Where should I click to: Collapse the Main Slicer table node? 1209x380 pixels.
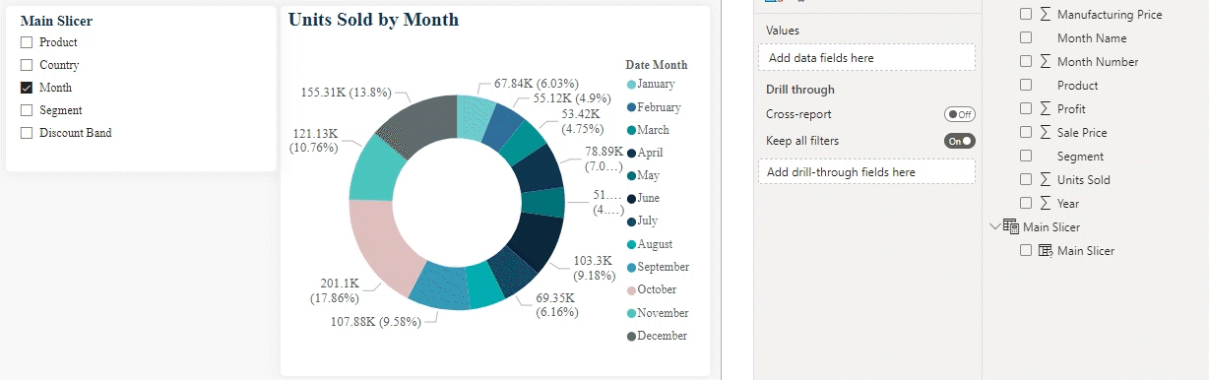(993, 227)
